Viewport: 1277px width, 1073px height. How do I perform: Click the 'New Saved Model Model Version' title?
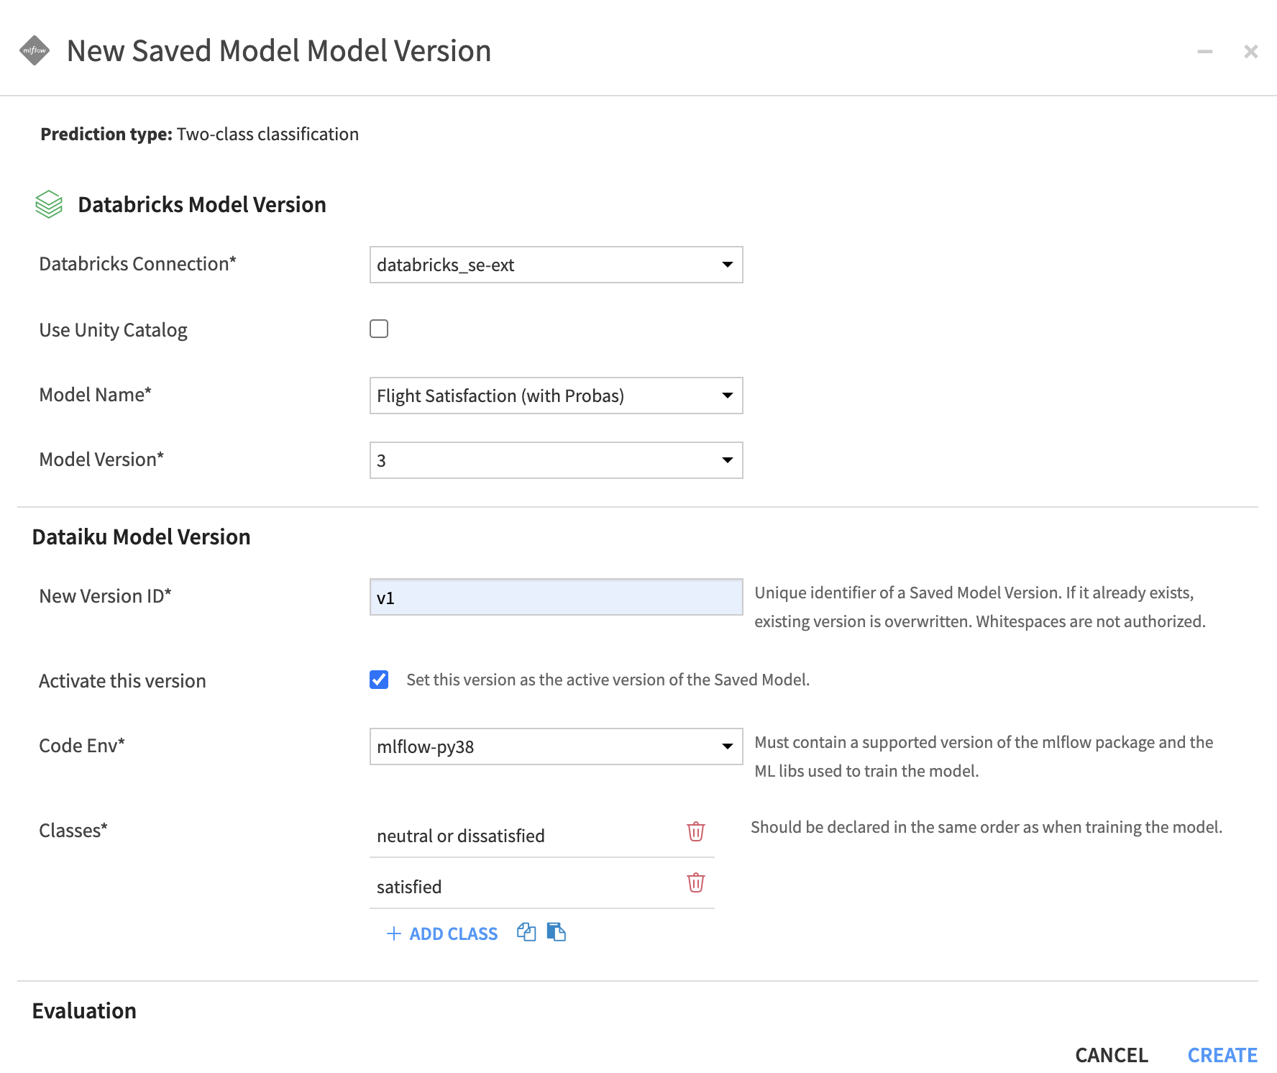pos(279,51)
